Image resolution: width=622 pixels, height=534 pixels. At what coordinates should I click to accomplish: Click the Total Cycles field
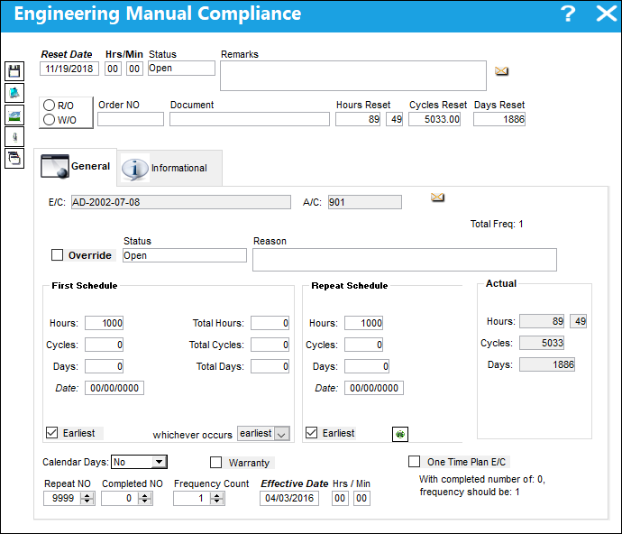tap(270, 345)
